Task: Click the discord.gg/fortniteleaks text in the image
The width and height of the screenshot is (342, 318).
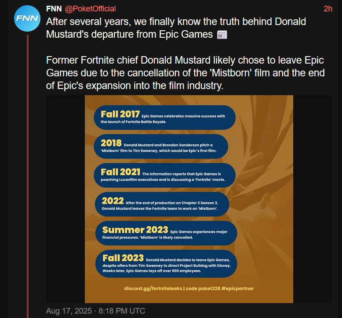Action: 155,289
